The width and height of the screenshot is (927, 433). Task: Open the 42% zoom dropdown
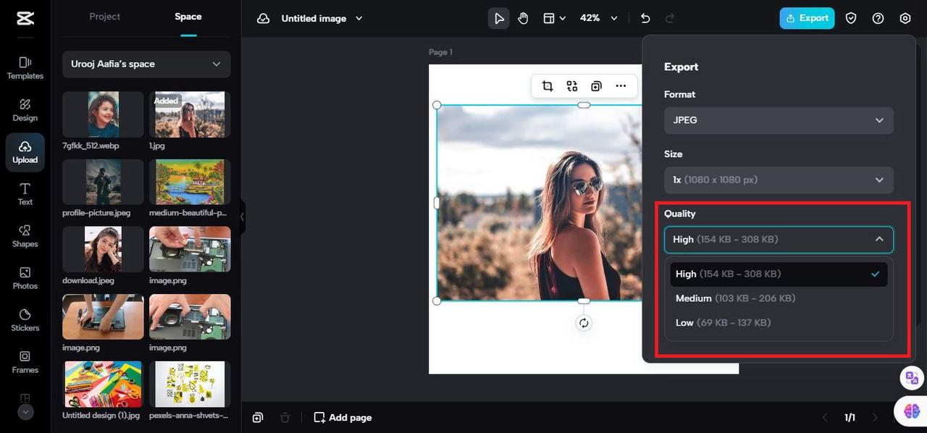click(599, 18)
